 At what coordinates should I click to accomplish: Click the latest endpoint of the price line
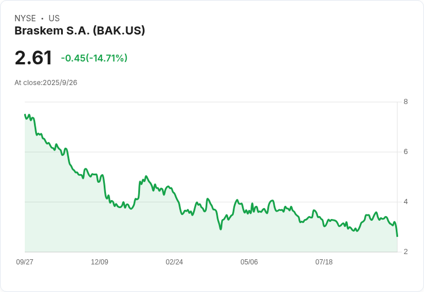coord(397,236)
